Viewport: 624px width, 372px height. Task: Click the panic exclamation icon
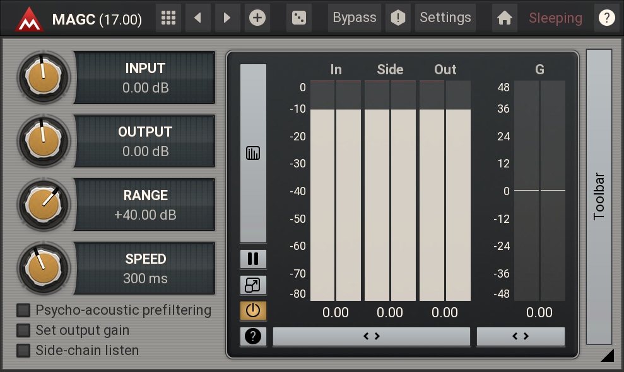pos(398,18)
